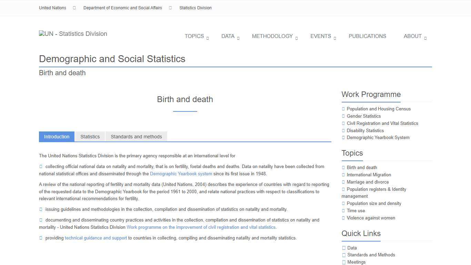Switch to the Statistics tab

tap(90, 137)
